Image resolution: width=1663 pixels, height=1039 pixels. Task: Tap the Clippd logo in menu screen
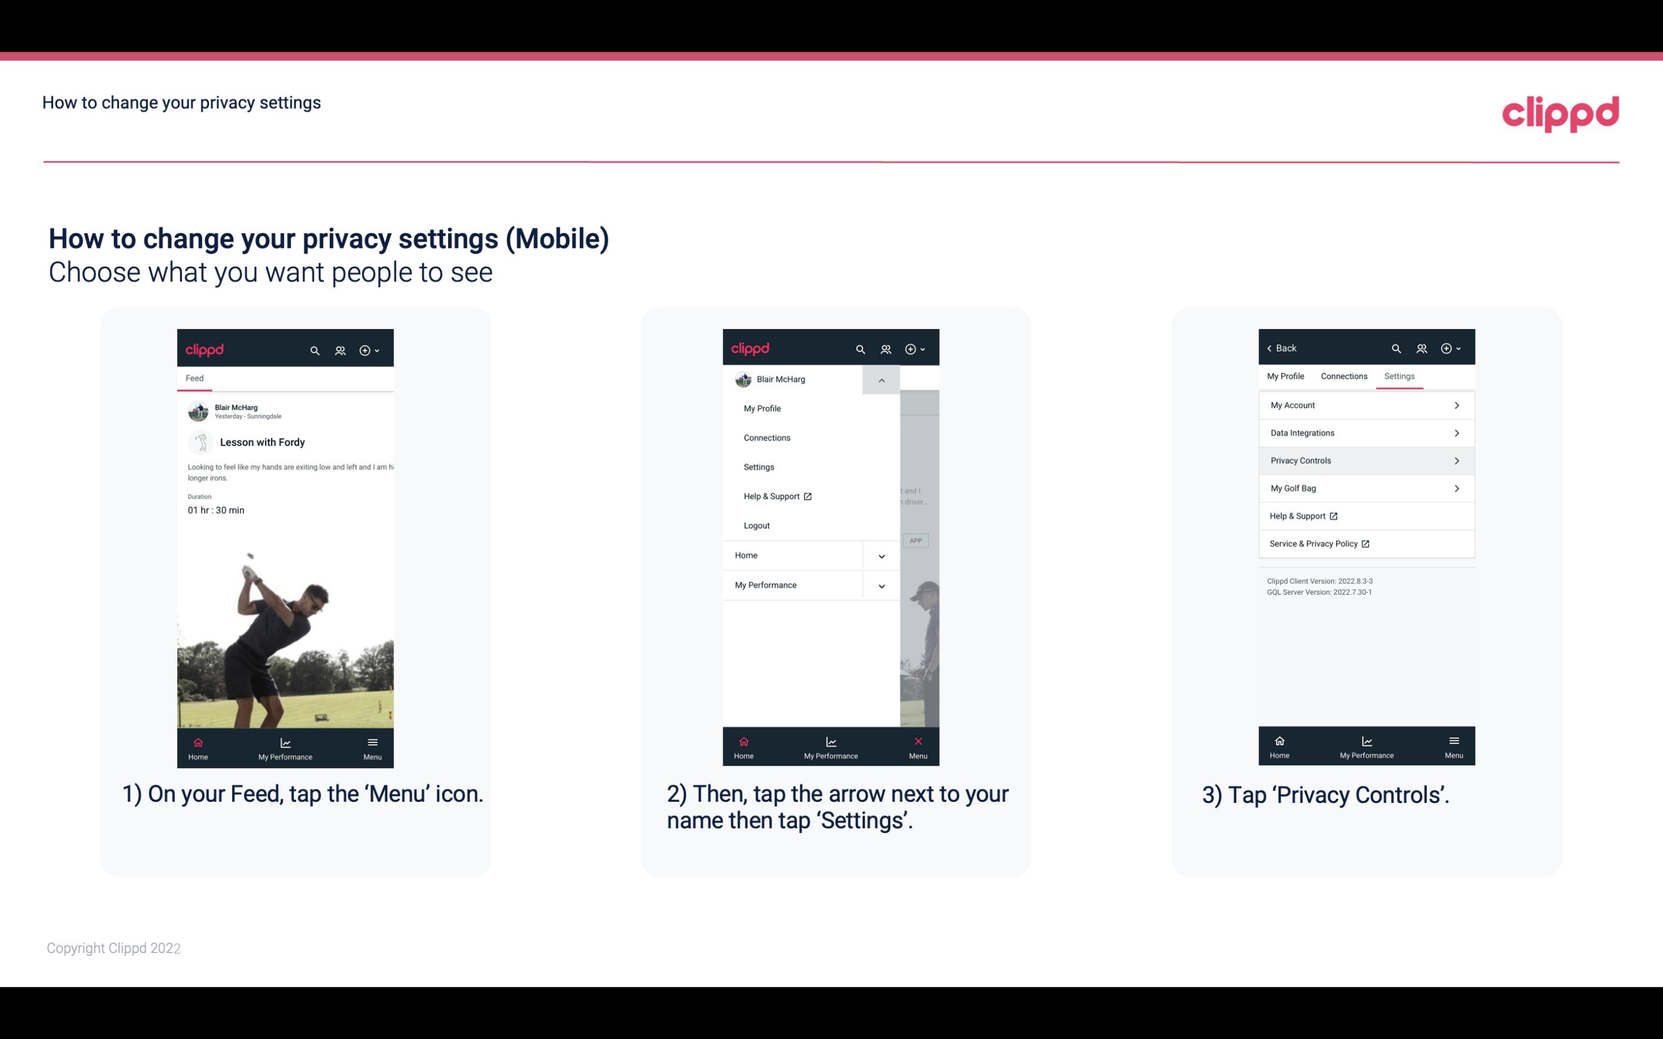[x=748, y=347]
